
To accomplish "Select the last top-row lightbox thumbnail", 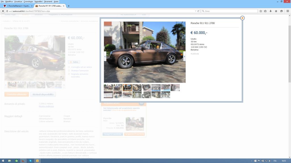I will pos(175,88).
